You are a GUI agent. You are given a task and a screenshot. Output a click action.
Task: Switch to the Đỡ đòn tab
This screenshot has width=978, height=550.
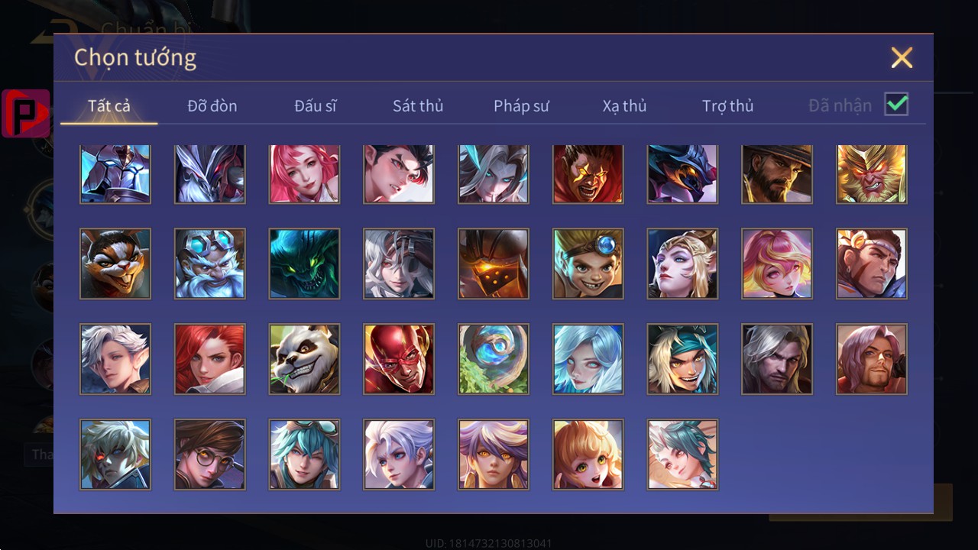[212, 106]
